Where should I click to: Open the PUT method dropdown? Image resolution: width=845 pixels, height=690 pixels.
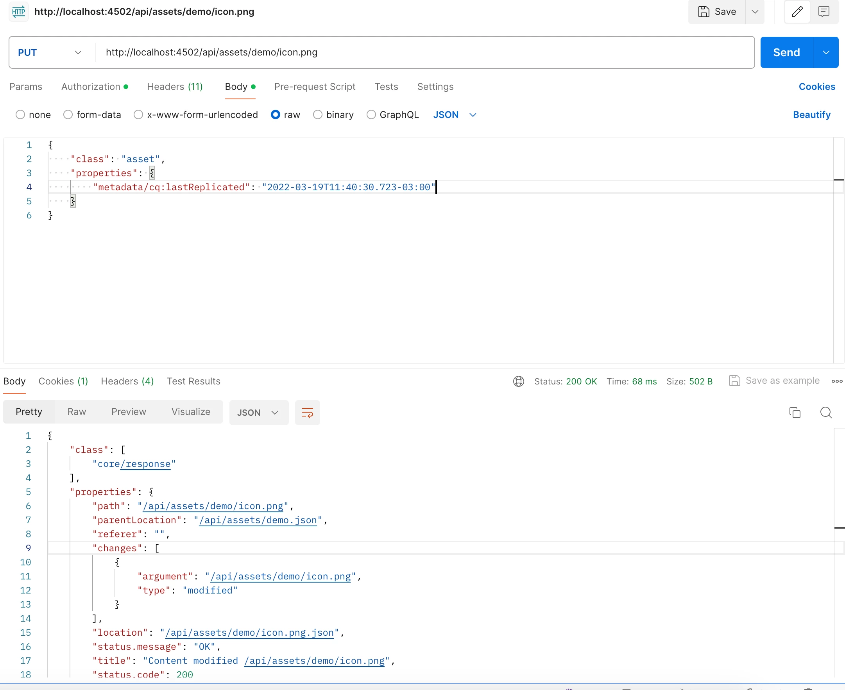click(50, 52)
